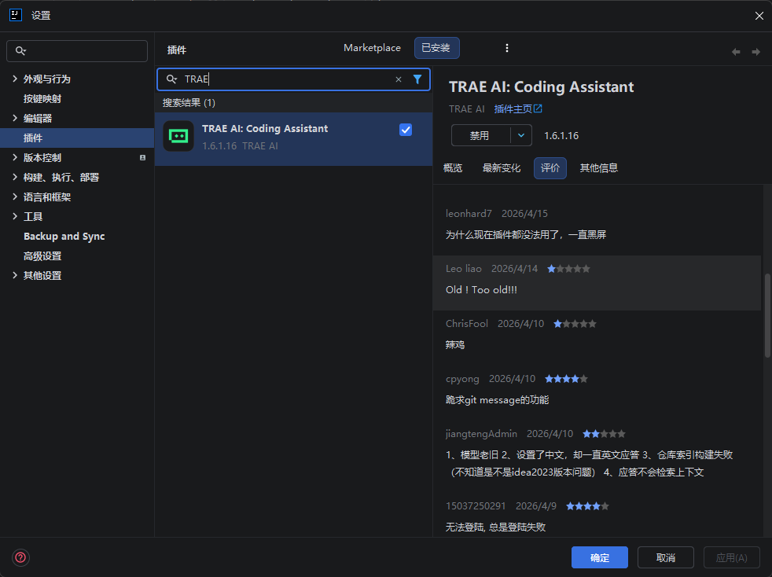The image size is (772, 577).
Task: Switch to the Marketplace tab
Action: tap(372, 48)
